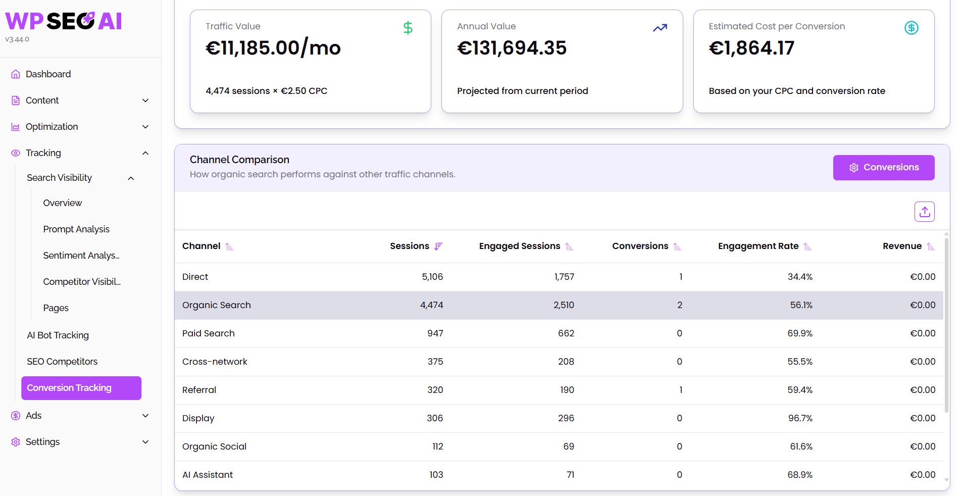This screenshot has height=496, width=962.
Task: Click the WP SEO AI logo
Action: point(64,21)
